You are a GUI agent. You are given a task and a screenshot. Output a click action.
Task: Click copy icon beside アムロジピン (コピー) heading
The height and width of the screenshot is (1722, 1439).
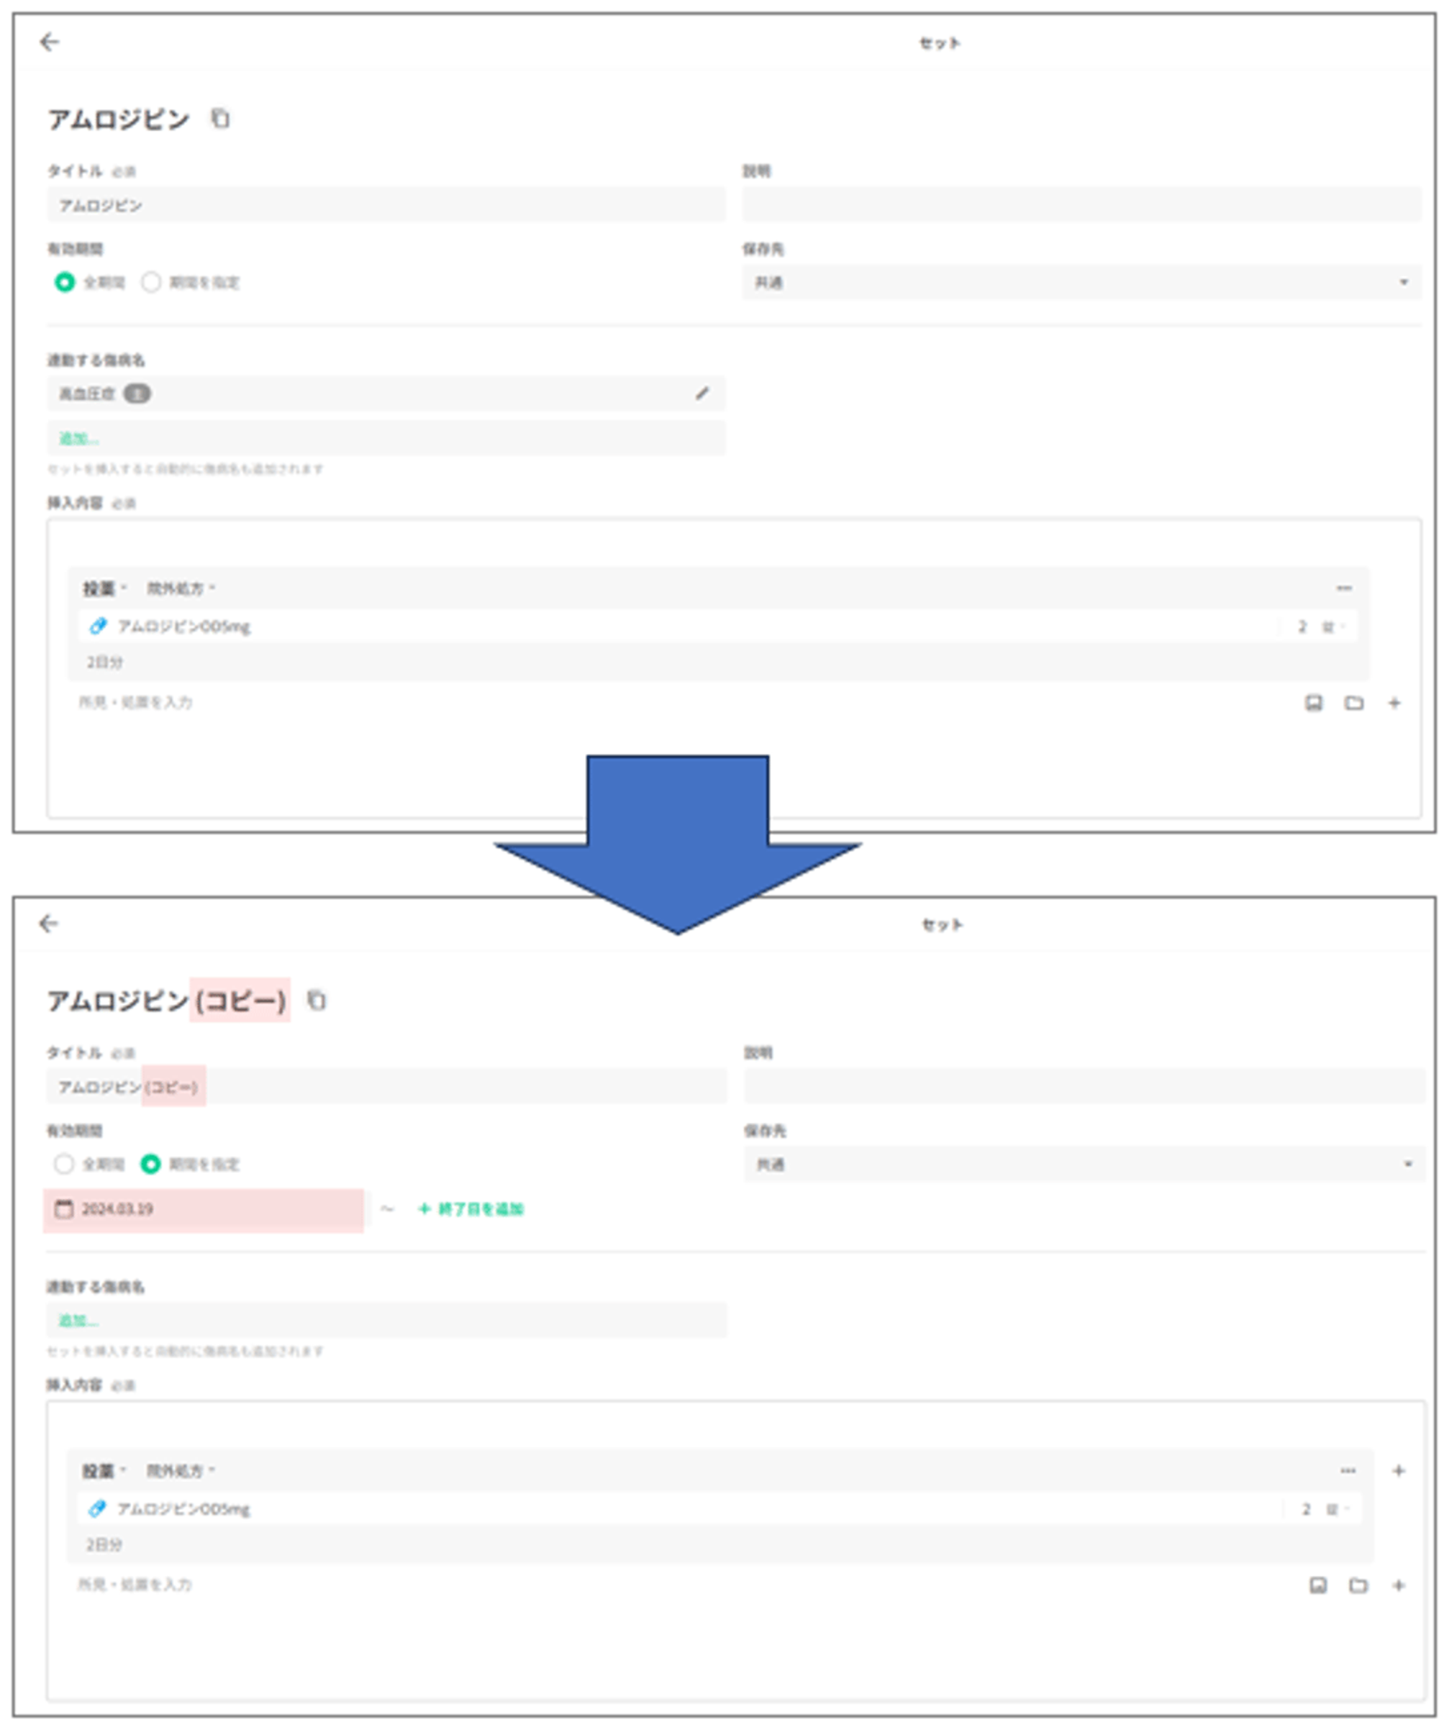(x=316, y=1001)
